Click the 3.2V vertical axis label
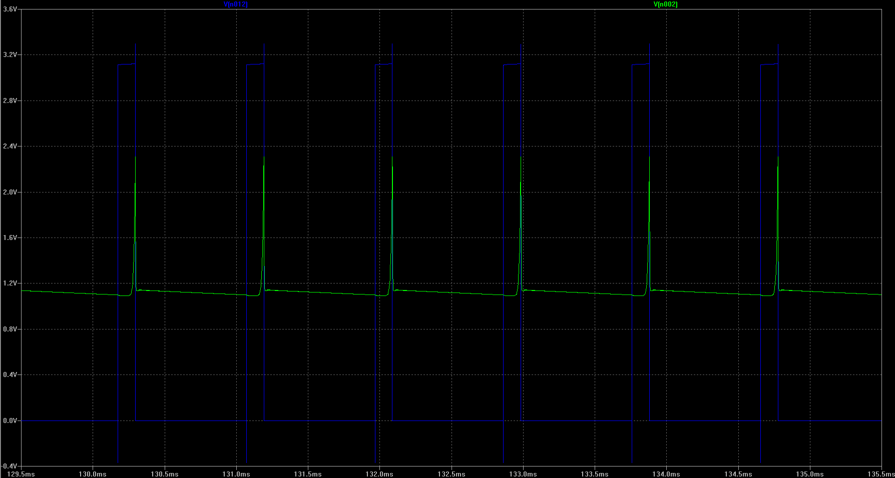This screenshot has width=895, height=478. (x=10, y=54)
